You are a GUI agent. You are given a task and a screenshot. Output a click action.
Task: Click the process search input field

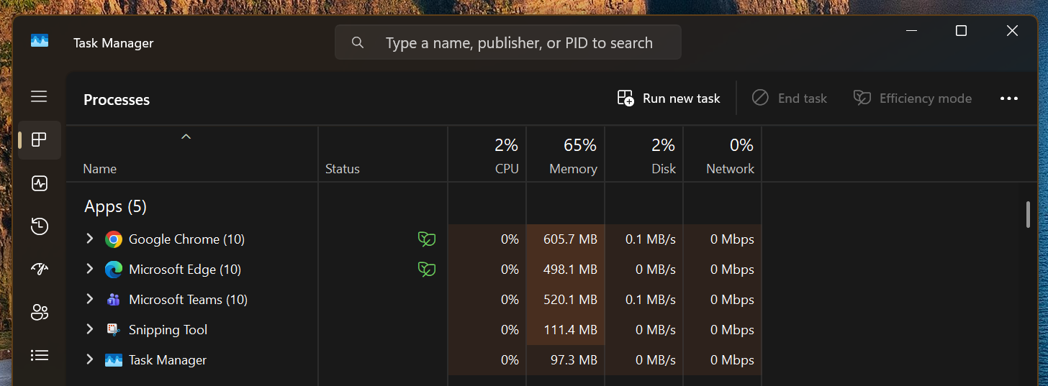508,42
